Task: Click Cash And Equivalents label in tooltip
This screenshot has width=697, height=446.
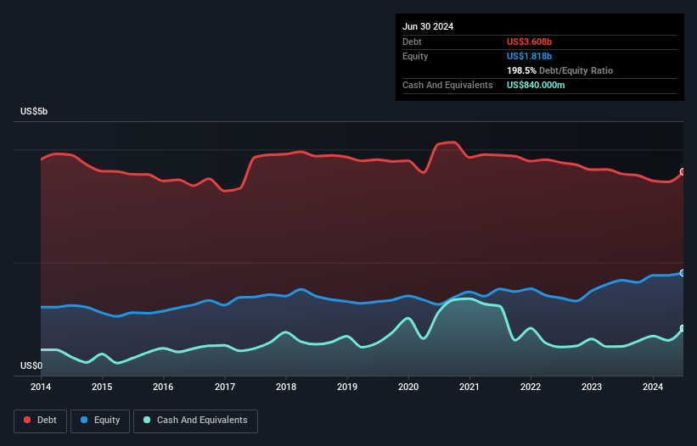Action: [447, 85]
